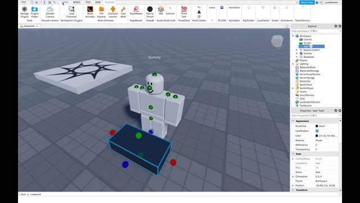Close the Explorer panel
The image size is (360, 203).
[340, 27]
